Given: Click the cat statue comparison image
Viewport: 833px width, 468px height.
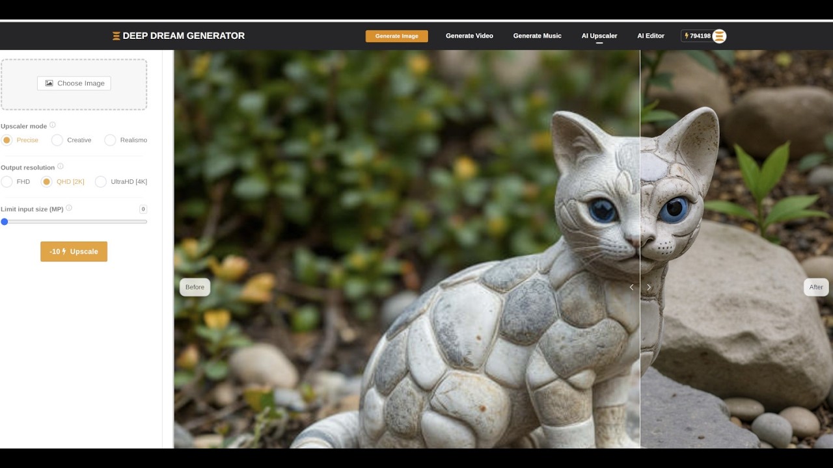Looking at the screenshot, I should click(503, 249).
